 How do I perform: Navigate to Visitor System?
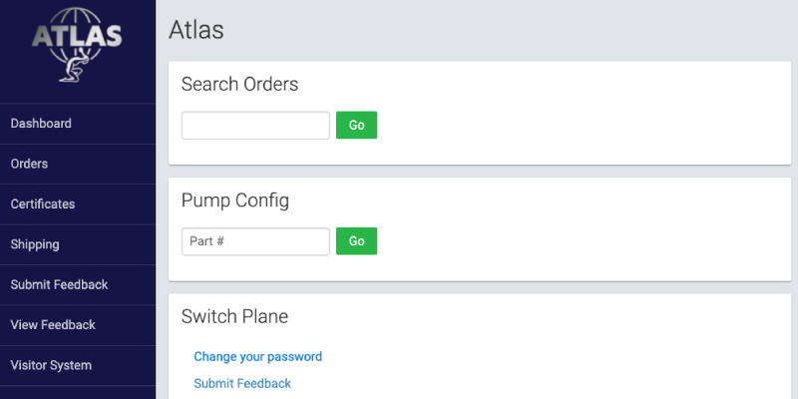pyautogui.click(x=78, y=365)
